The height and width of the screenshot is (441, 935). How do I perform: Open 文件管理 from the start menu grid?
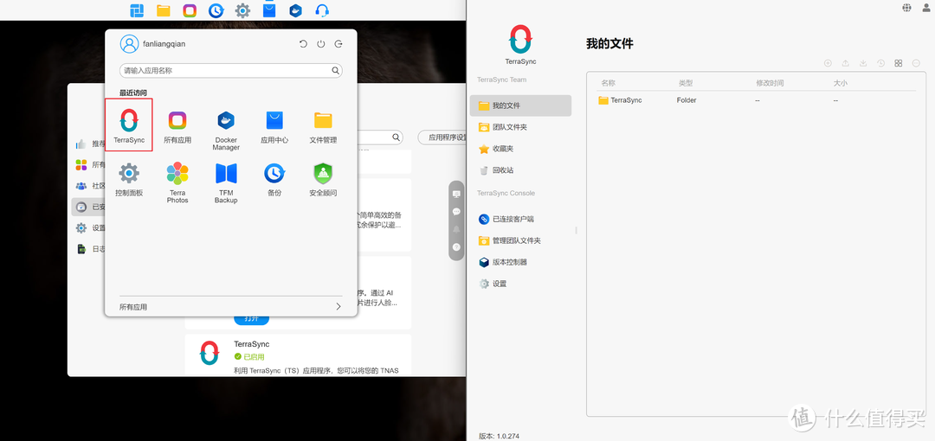point(323,126)
